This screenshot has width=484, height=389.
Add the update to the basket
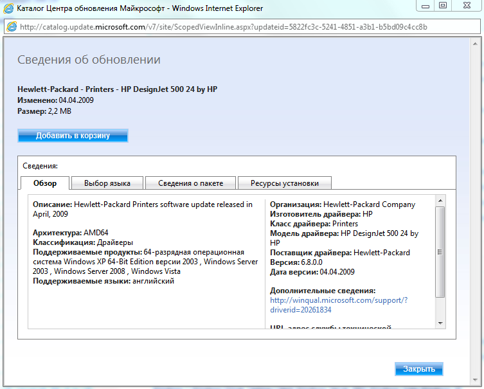click(73, 136)
